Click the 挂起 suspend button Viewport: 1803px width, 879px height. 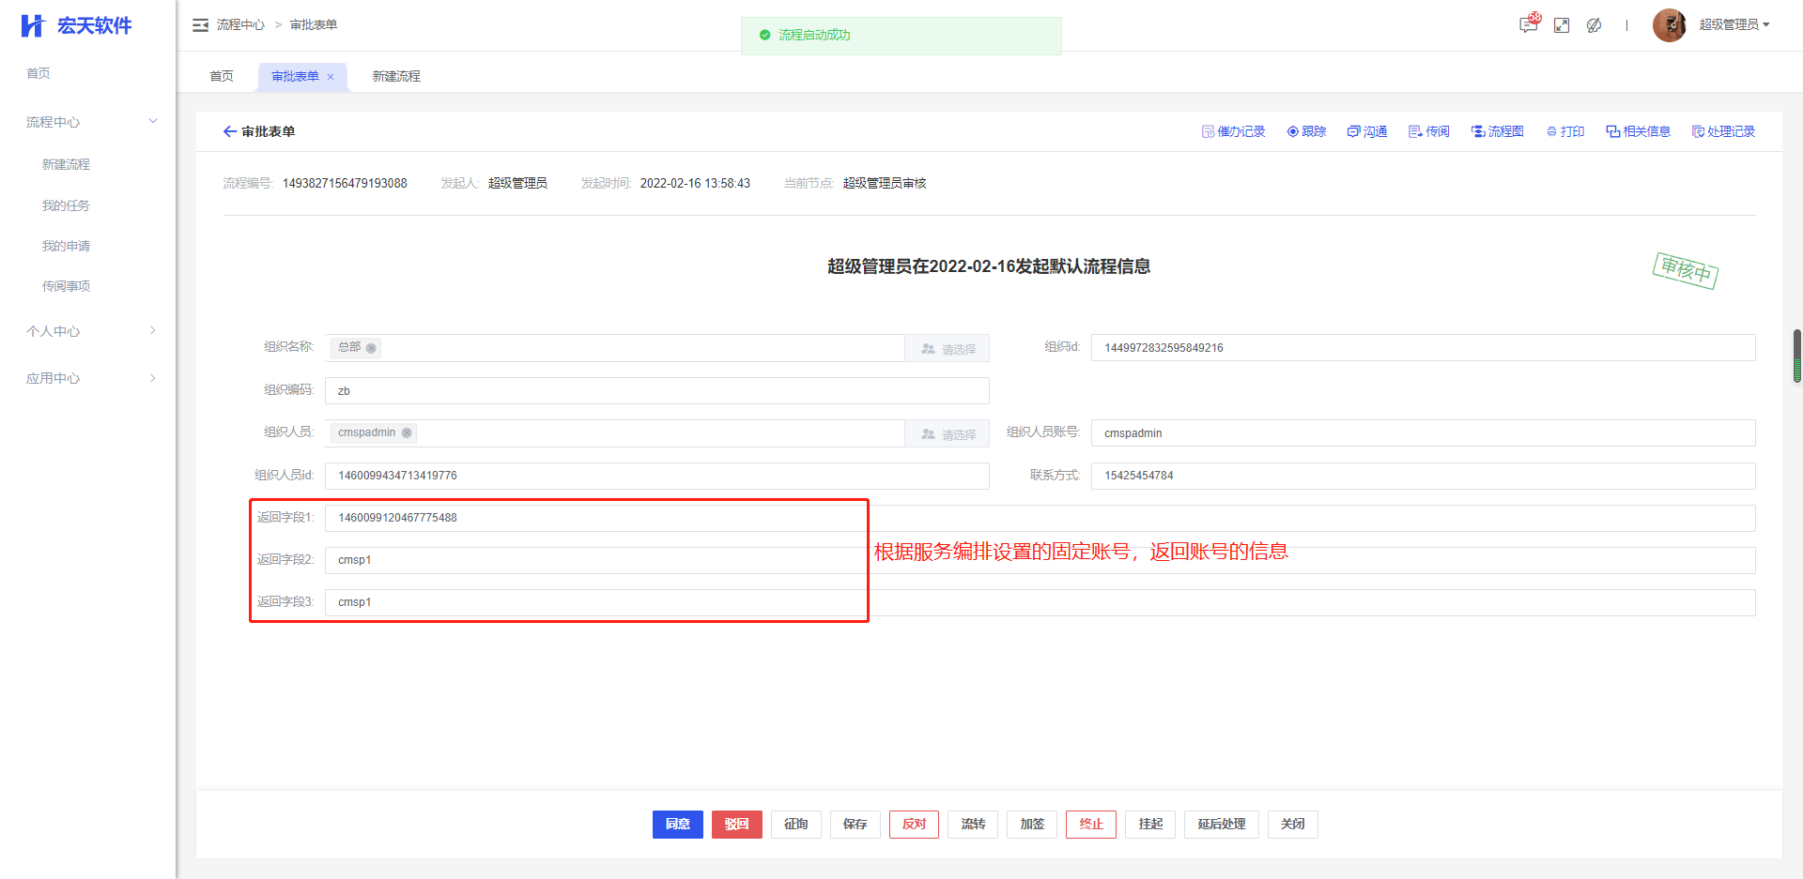tap(1150, 825)
